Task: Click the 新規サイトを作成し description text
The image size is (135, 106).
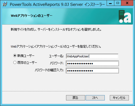Action: click(x=56, y=29)
